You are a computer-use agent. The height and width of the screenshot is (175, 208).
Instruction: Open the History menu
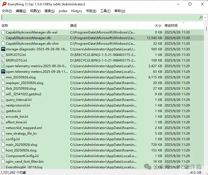click(76, 11)
